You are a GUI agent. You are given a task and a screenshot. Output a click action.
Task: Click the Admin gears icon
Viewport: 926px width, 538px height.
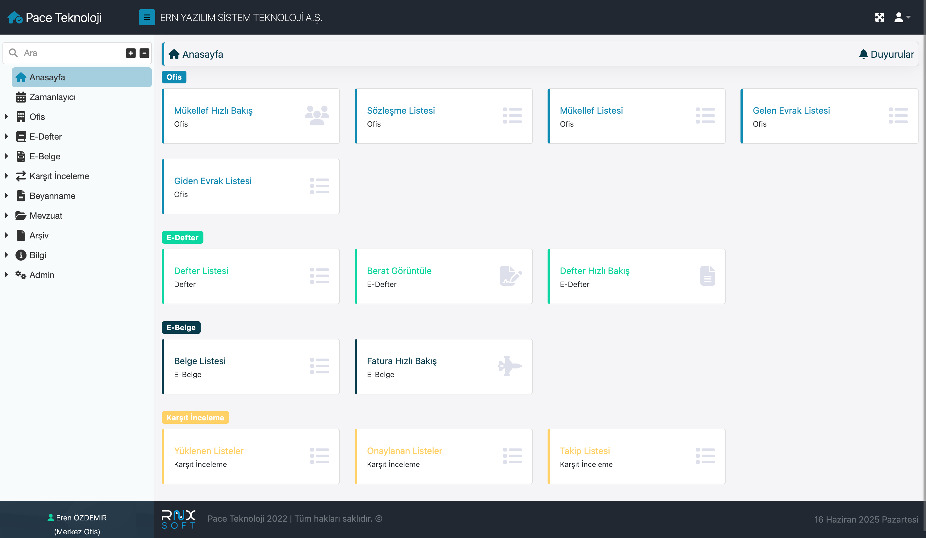point(21,275)
